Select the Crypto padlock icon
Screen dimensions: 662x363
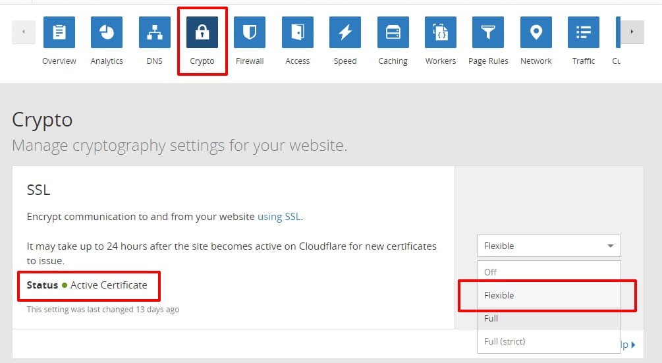coord(202,33)
